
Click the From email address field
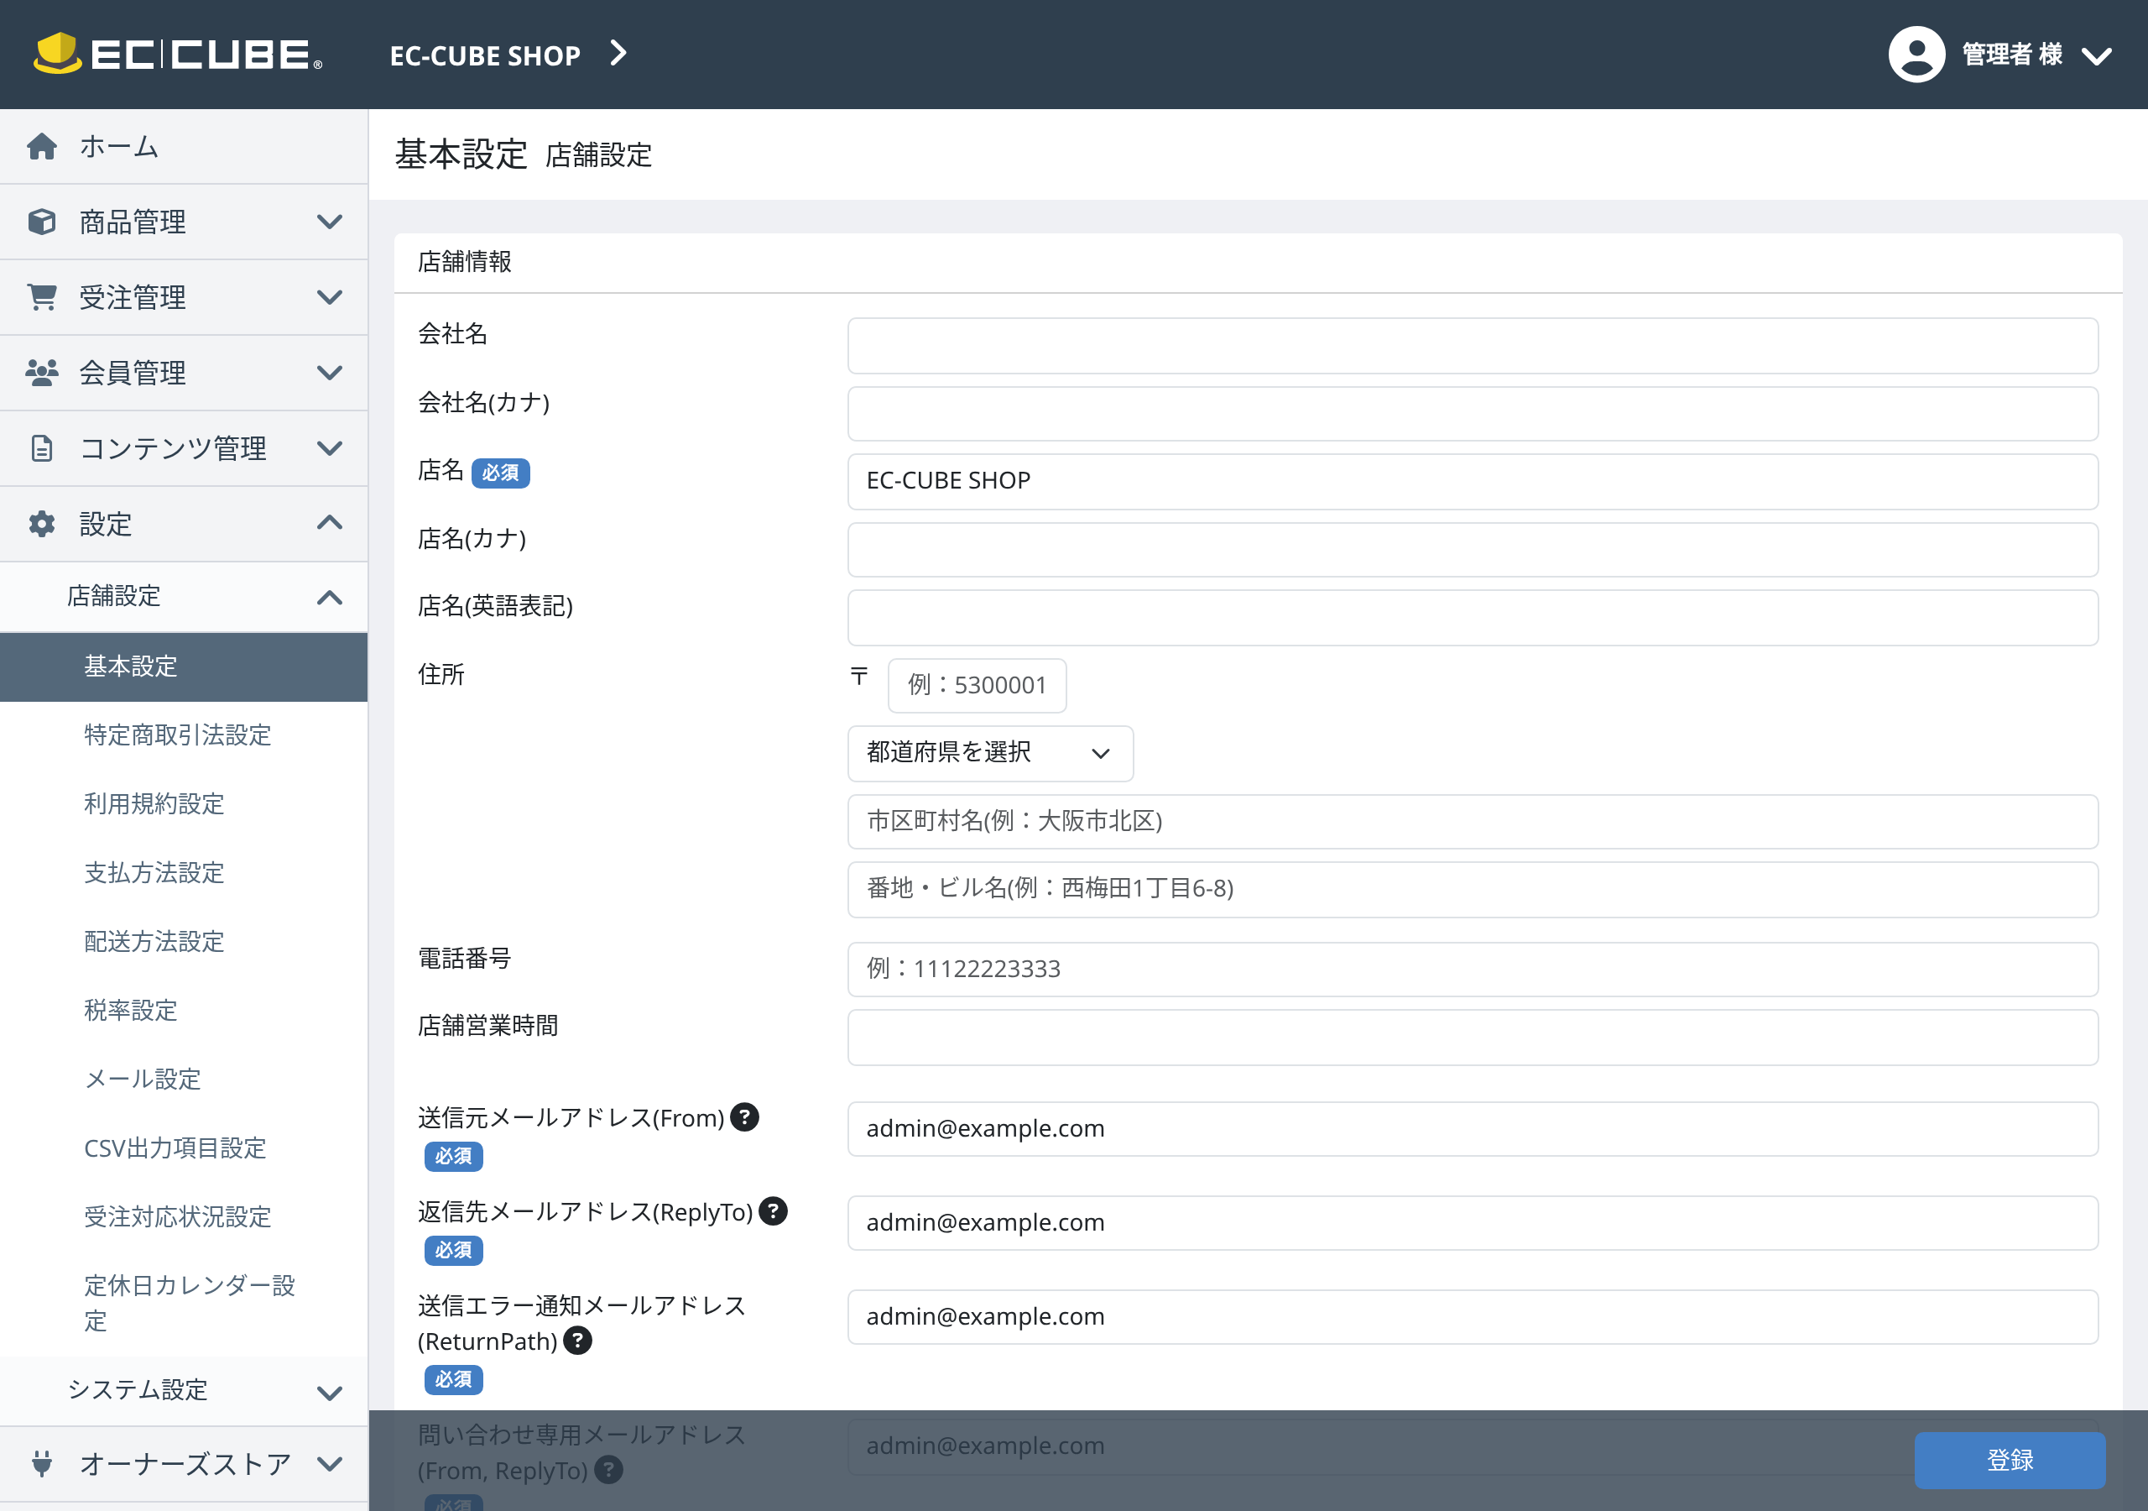pyautogui.click(x=1473, y=1129)
